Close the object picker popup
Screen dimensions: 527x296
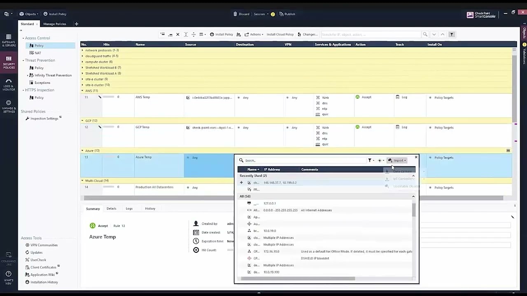click(416, 157)
